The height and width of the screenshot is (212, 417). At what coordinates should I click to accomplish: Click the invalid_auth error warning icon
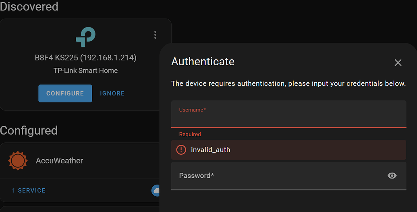(x=181, y=150)
